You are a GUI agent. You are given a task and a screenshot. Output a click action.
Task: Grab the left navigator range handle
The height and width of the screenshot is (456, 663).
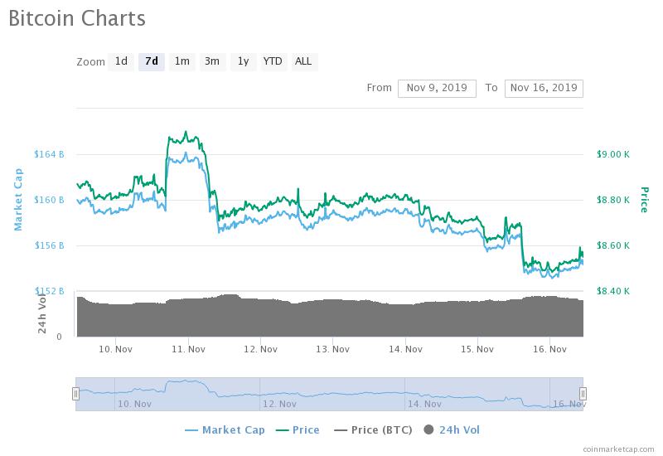coord(75,393)
